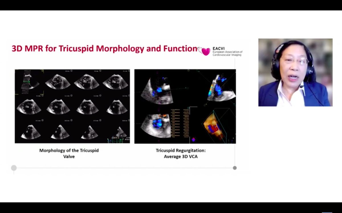Click the small orientation marker icon in VCA image
Image resolution: width=342 pixels, height=213 pixels.
193,140
